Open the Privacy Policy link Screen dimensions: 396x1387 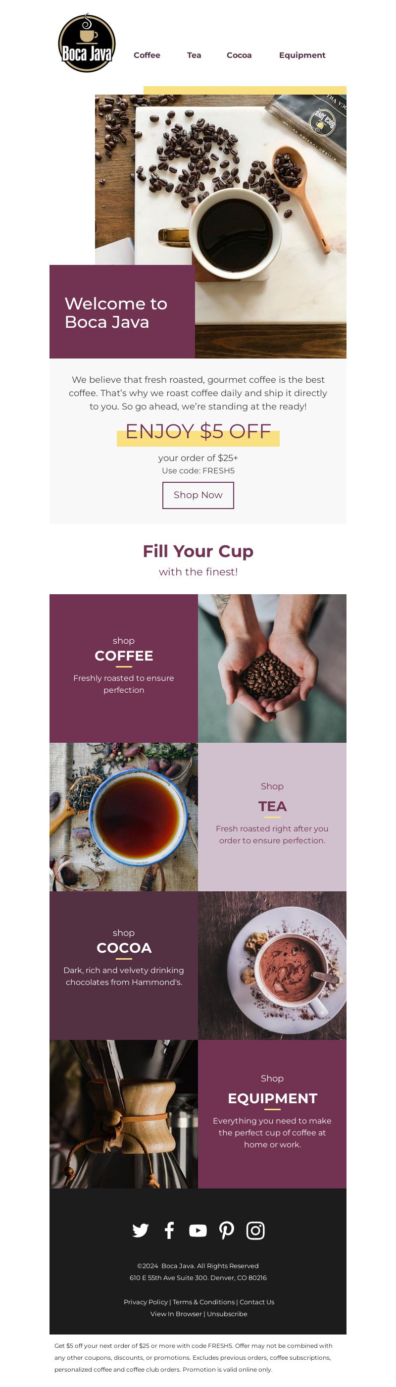click(146, 1302)
